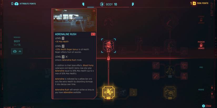Click the Attribute Points plus icon
Image resolution: width=217 pixels, height=108 pixels.
point(17,4)
